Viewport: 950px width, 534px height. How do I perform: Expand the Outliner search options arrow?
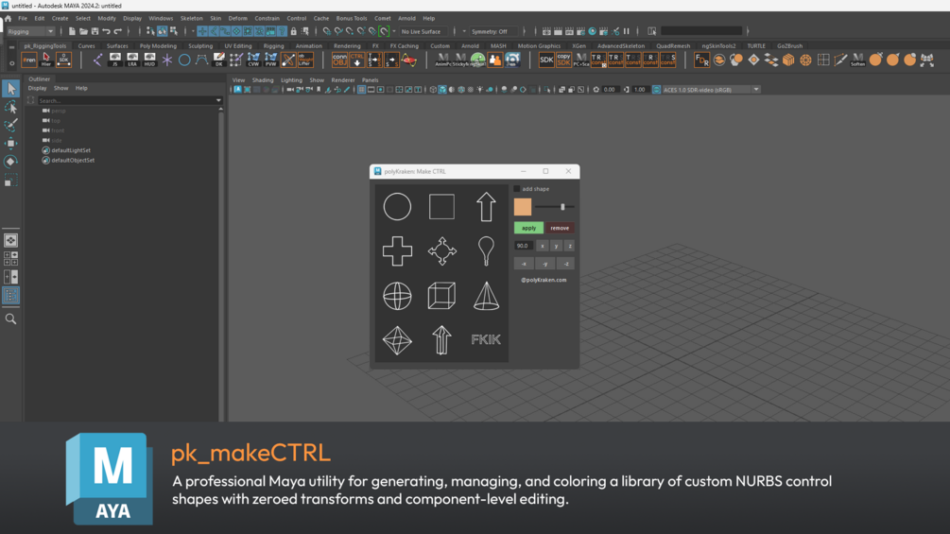(218, 100)
